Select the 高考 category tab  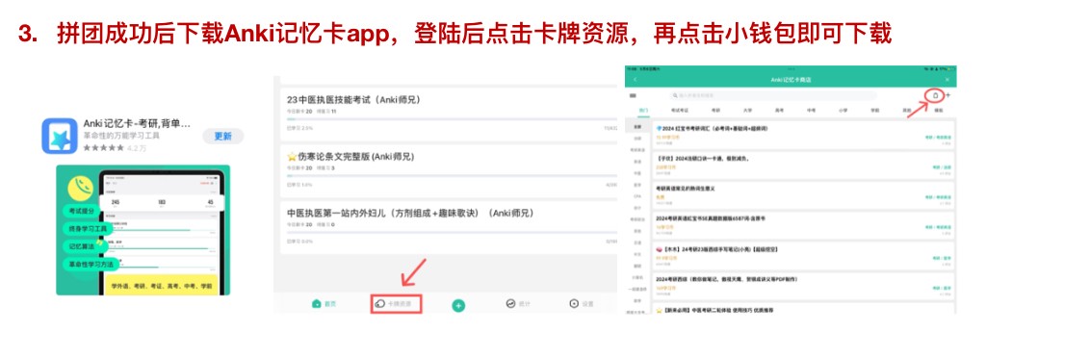[779, 111]
